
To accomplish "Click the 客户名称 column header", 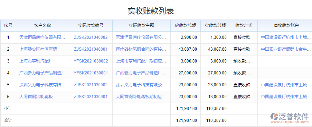I will 43,25.
